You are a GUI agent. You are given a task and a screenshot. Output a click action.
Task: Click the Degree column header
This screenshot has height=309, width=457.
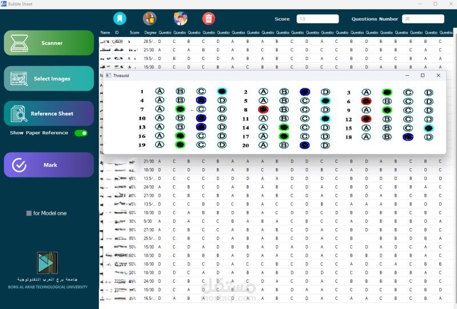[x=150, y=32]
